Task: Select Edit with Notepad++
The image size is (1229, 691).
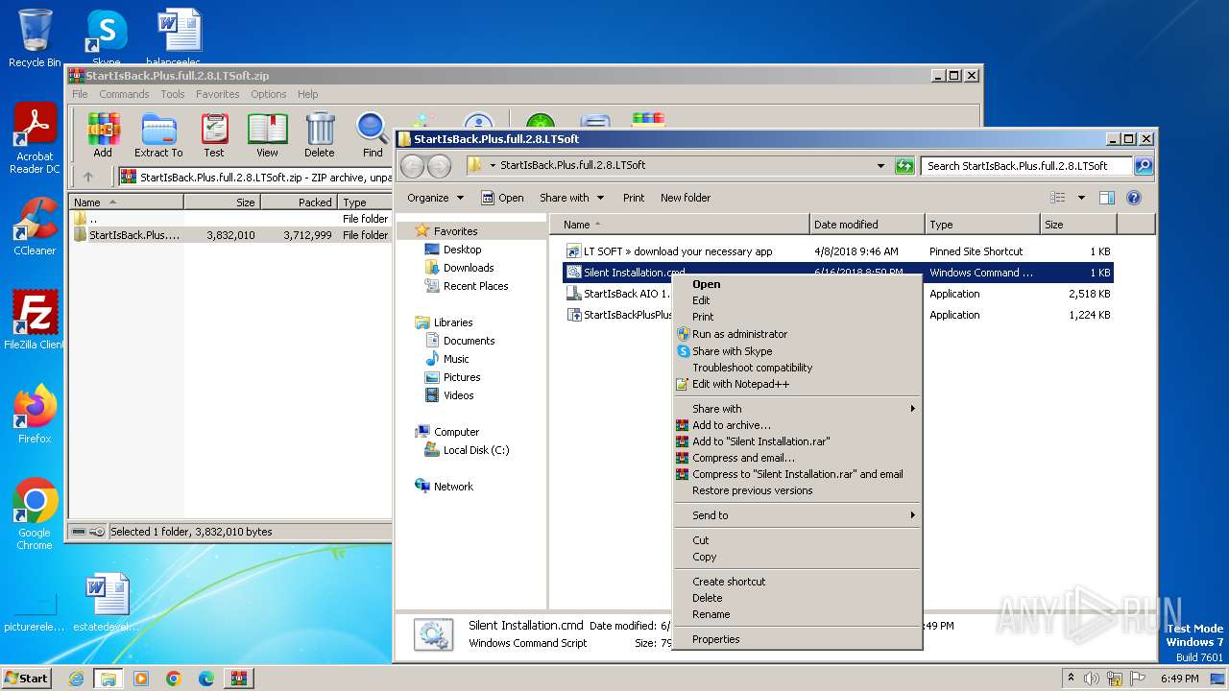Action: point(797,384)
